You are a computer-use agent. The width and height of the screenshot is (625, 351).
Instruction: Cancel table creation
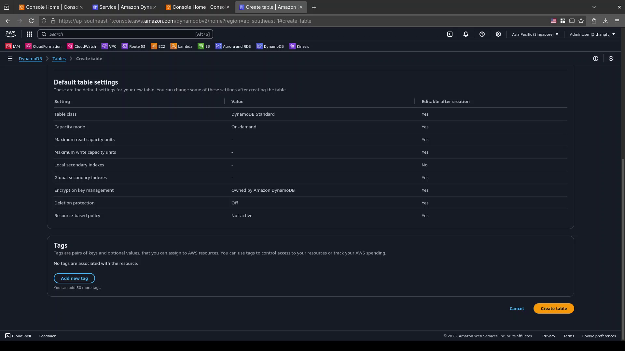pos(516,308)
